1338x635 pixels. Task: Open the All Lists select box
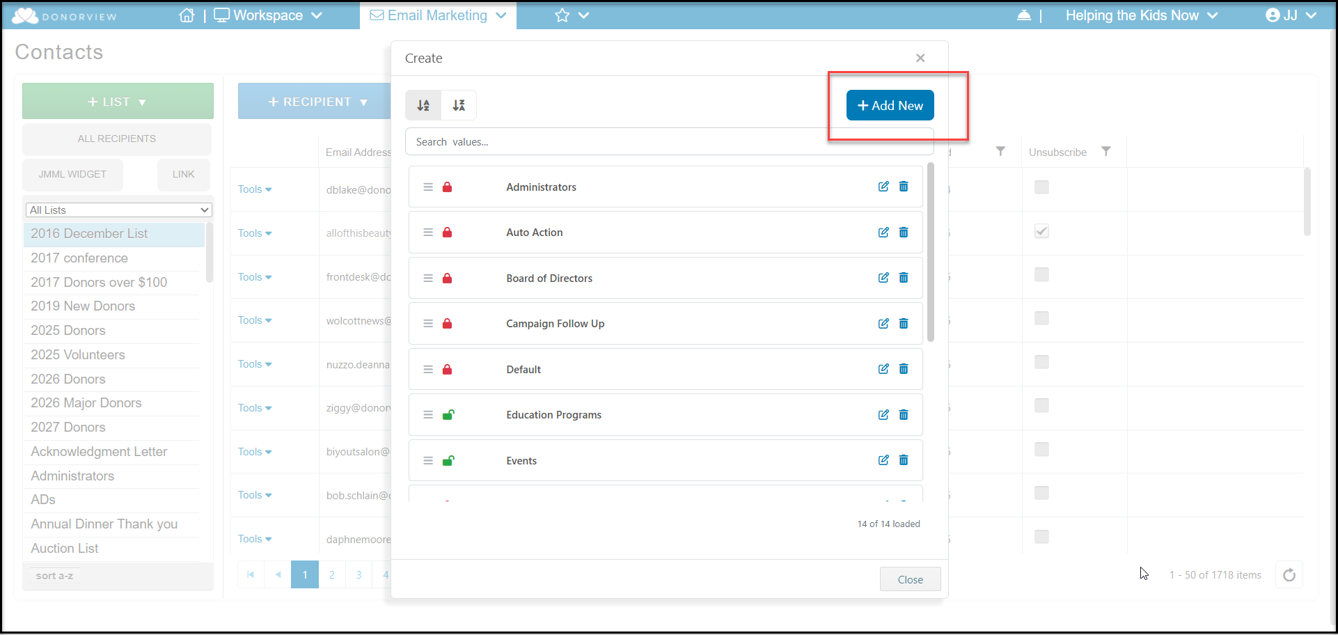click(119, 210)
